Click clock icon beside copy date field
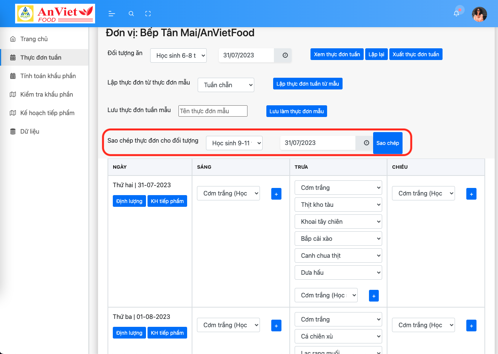 pos(366,143)
